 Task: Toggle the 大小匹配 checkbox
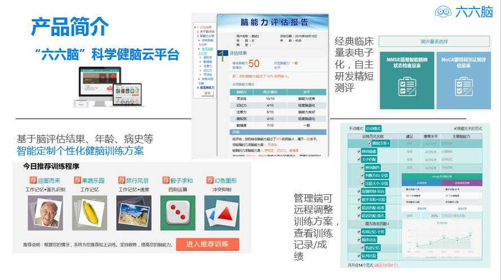pos(359,159)
